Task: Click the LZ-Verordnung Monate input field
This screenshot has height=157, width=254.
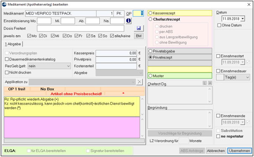Action: pyautogui.click(x=184, y=141)
